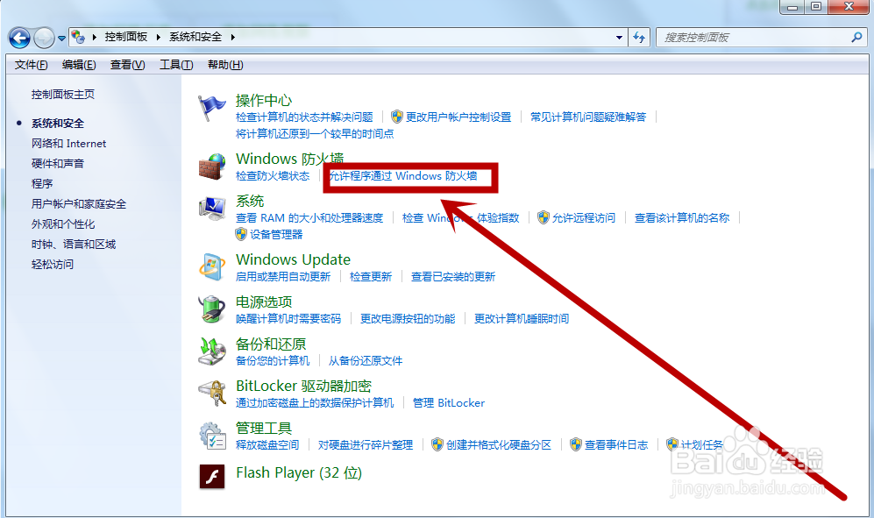874x518 pixels.
Task: Click shield icon beside 设备管理器
Action: (x=241, y=234)
